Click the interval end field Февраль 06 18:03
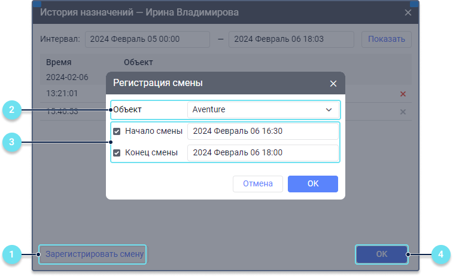This screenshot has height=276, width=453. pos(291,39)
